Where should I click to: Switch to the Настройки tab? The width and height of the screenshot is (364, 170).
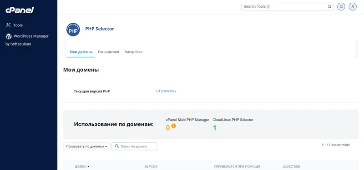tap(133, 52)
